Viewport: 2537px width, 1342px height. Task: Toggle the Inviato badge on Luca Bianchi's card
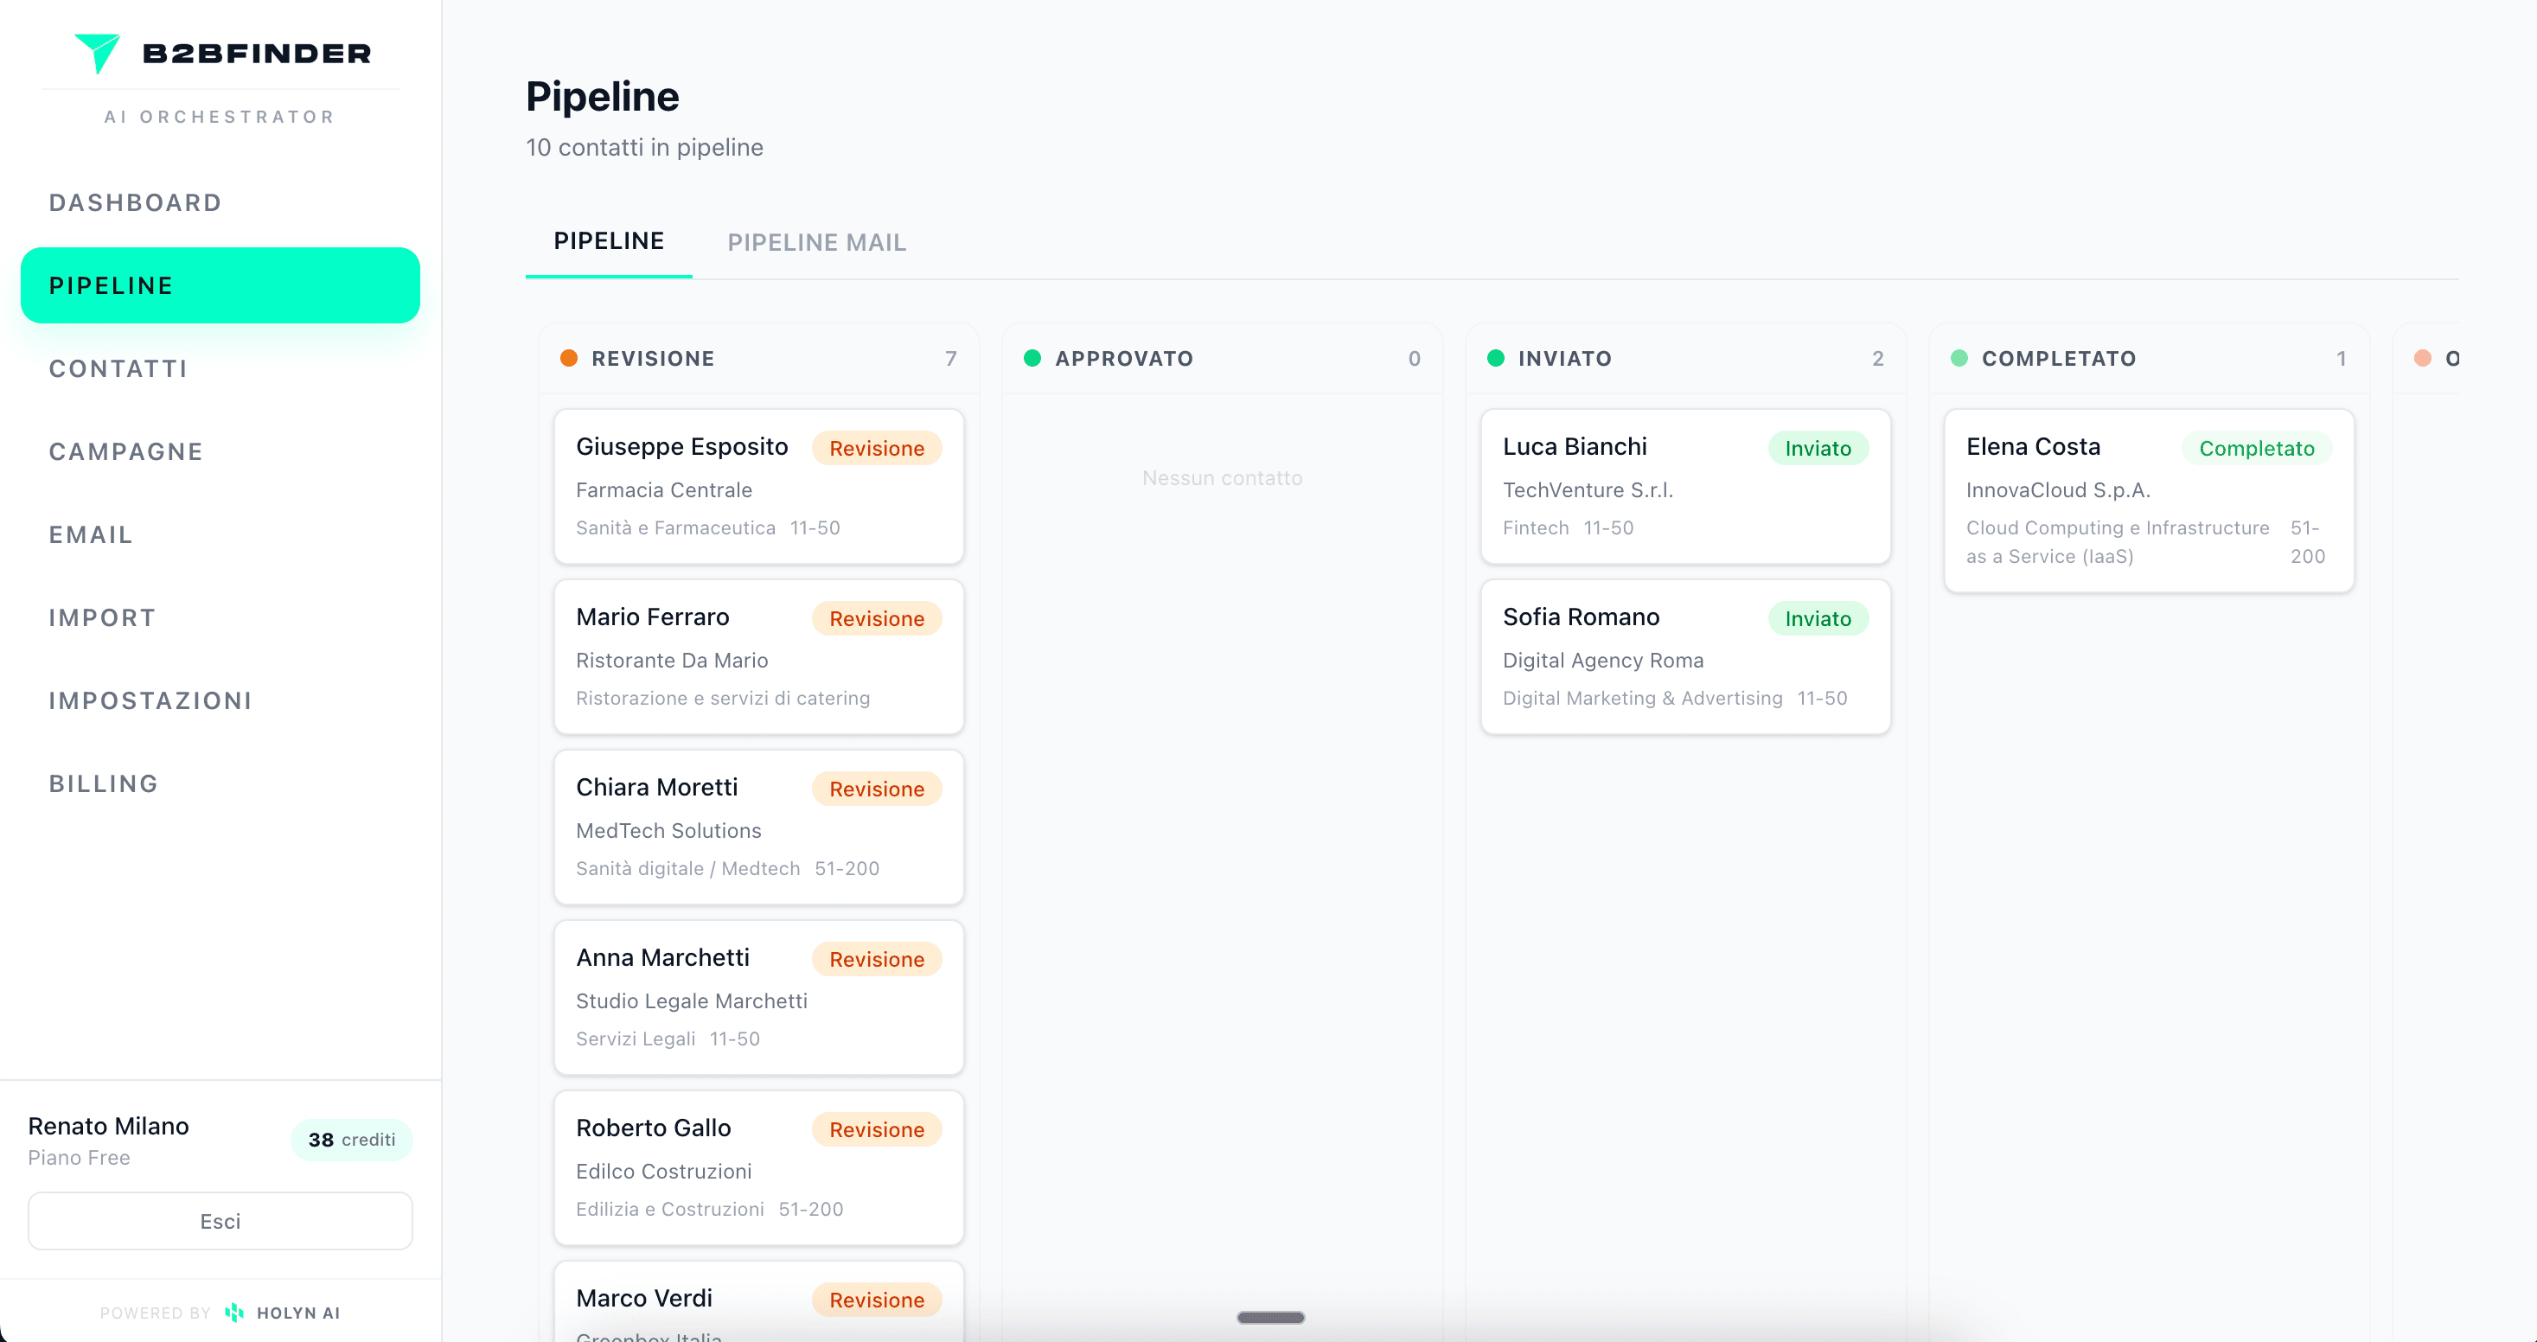pos(1817,448)
